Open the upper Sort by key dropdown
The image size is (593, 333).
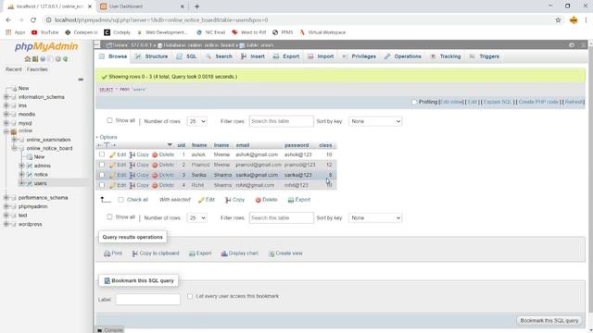coord(375,121)
